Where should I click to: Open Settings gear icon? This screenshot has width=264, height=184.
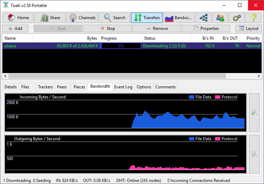click(237, 18)
